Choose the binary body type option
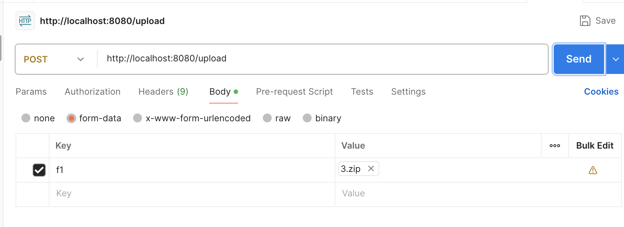This screenshot has width=624, height=227. pyautogui.click(x=307, y=118)
